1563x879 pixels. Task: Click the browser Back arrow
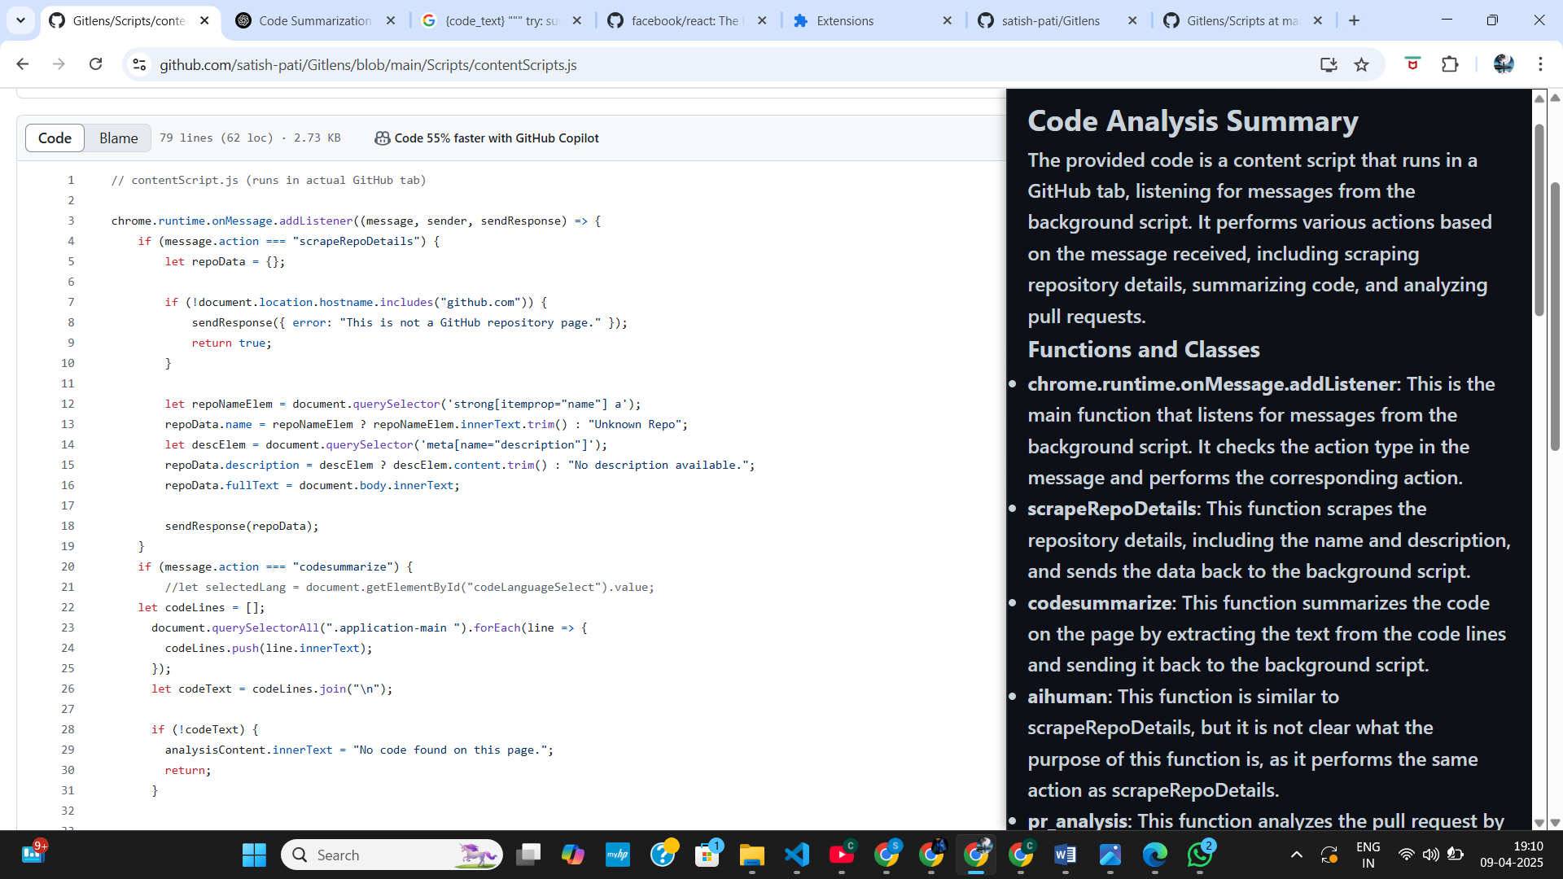click(23, 64)
